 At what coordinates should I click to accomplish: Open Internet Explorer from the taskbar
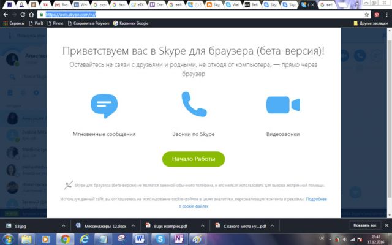tap(84, 239)
